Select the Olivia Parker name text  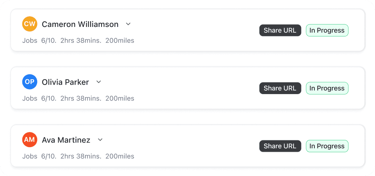pyautogui.click(x=65, y=82)
